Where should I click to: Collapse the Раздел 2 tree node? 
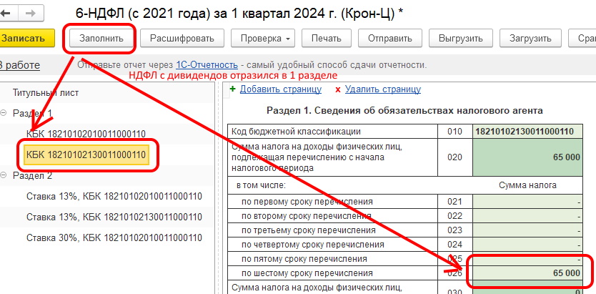[x=4, y=175]
